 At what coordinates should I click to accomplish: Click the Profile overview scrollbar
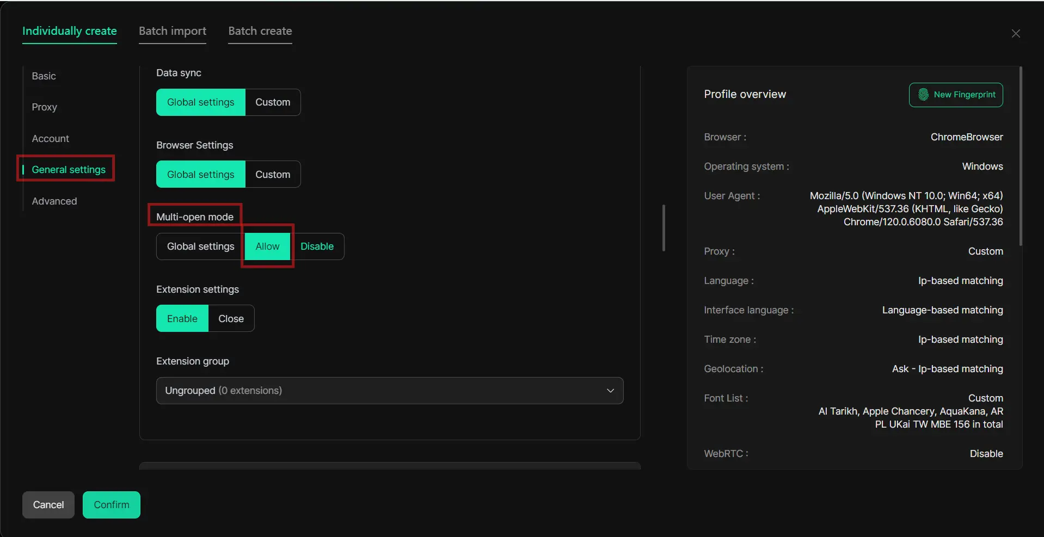click(1021, 156)
